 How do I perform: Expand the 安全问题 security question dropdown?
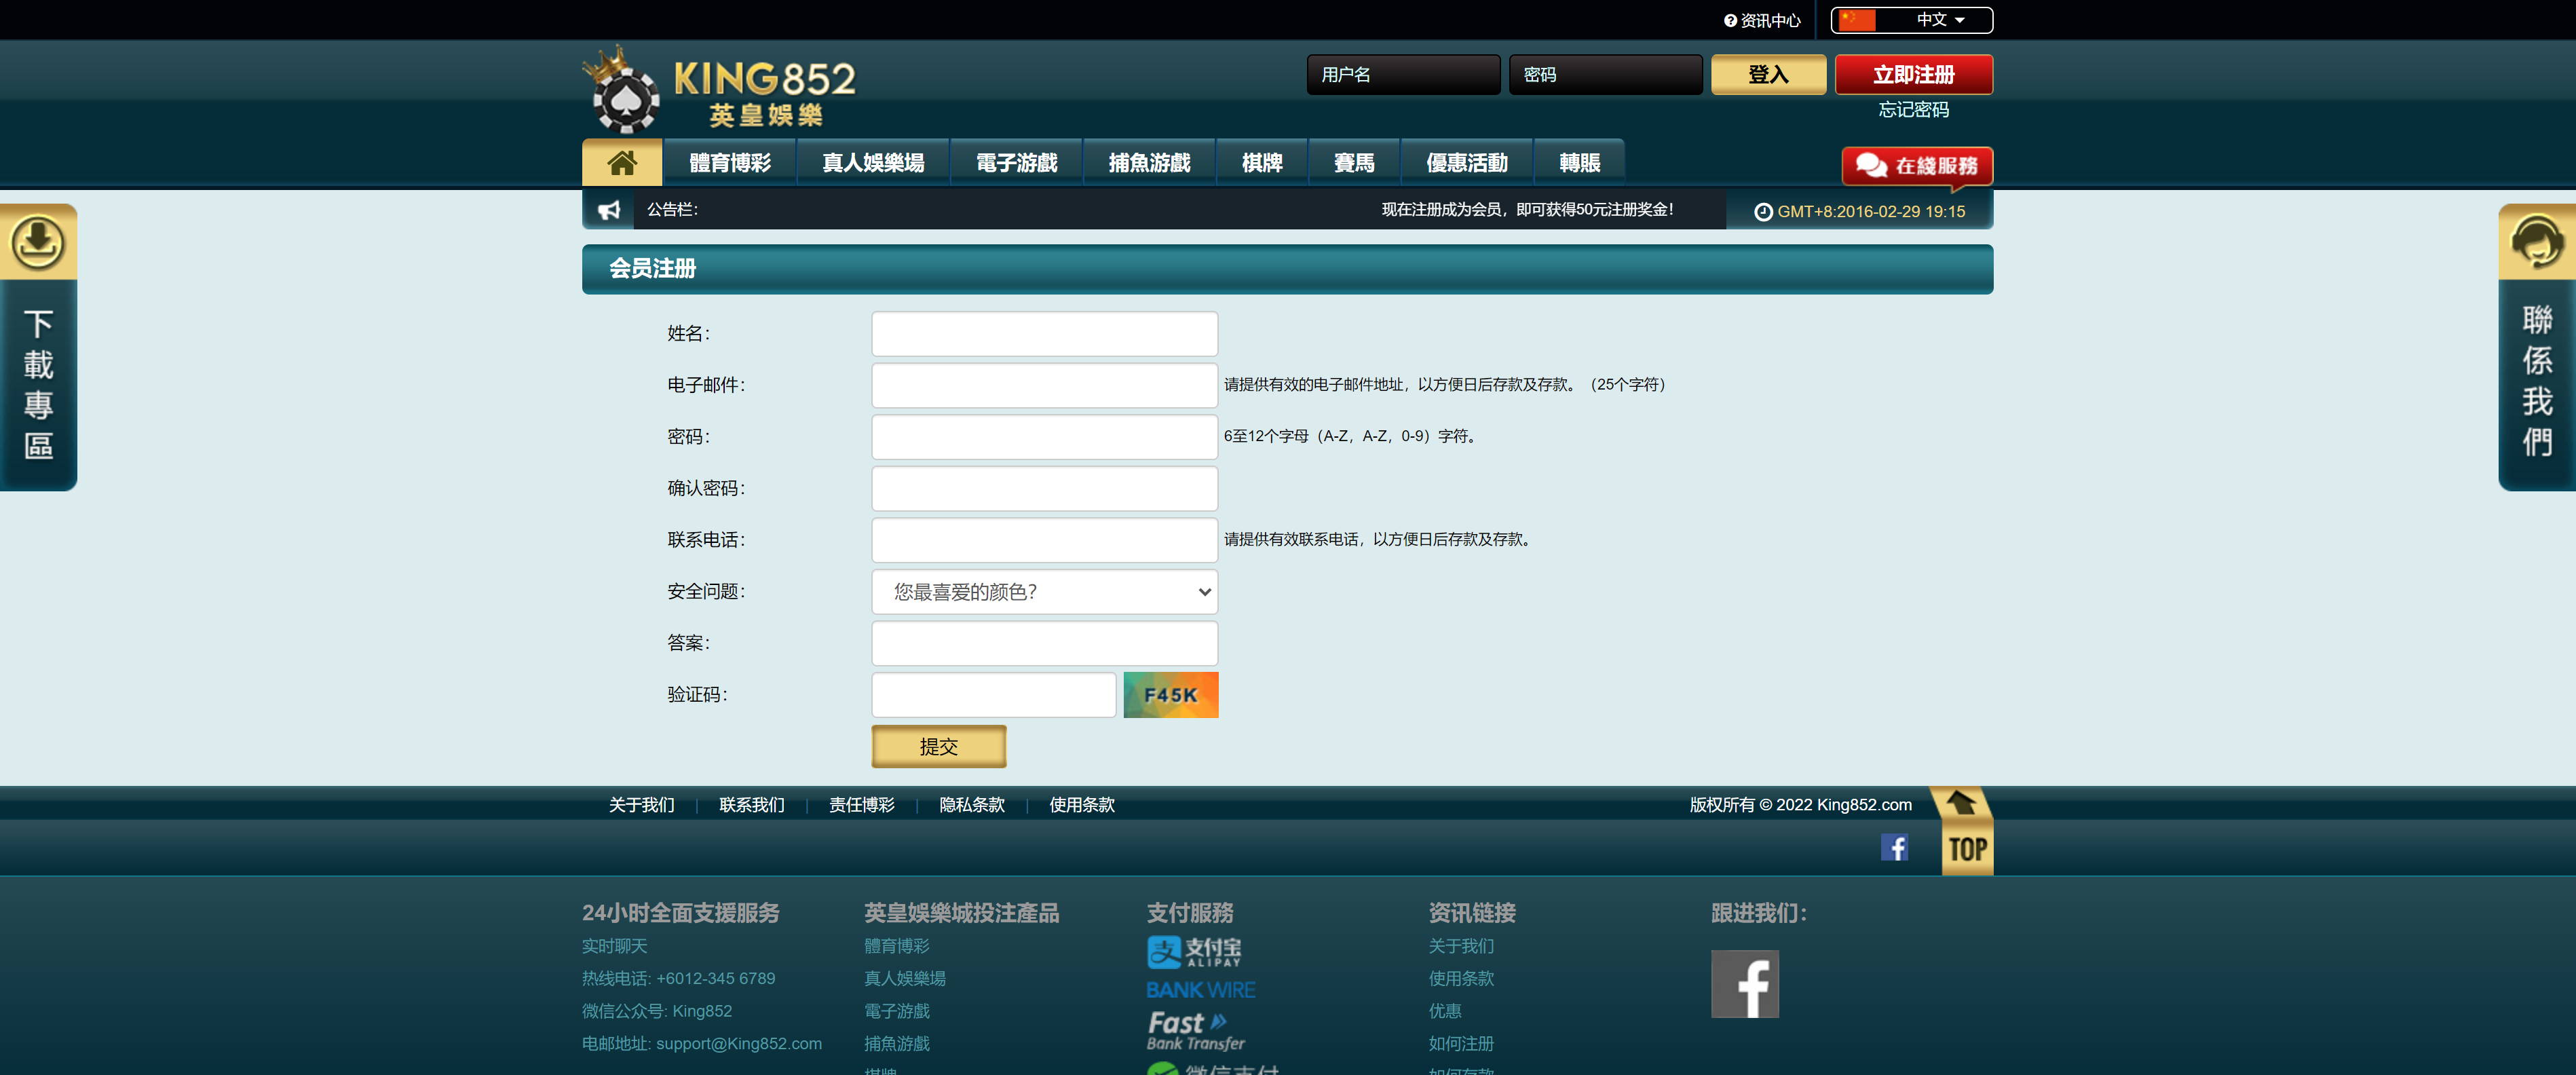pos(1044,592)
